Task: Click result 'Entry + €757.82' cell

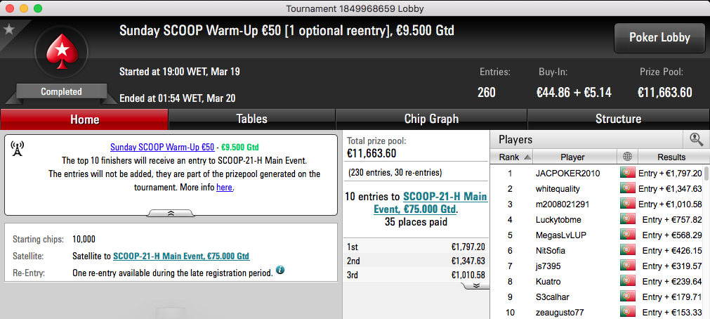Action: click(x=672, y=220)
